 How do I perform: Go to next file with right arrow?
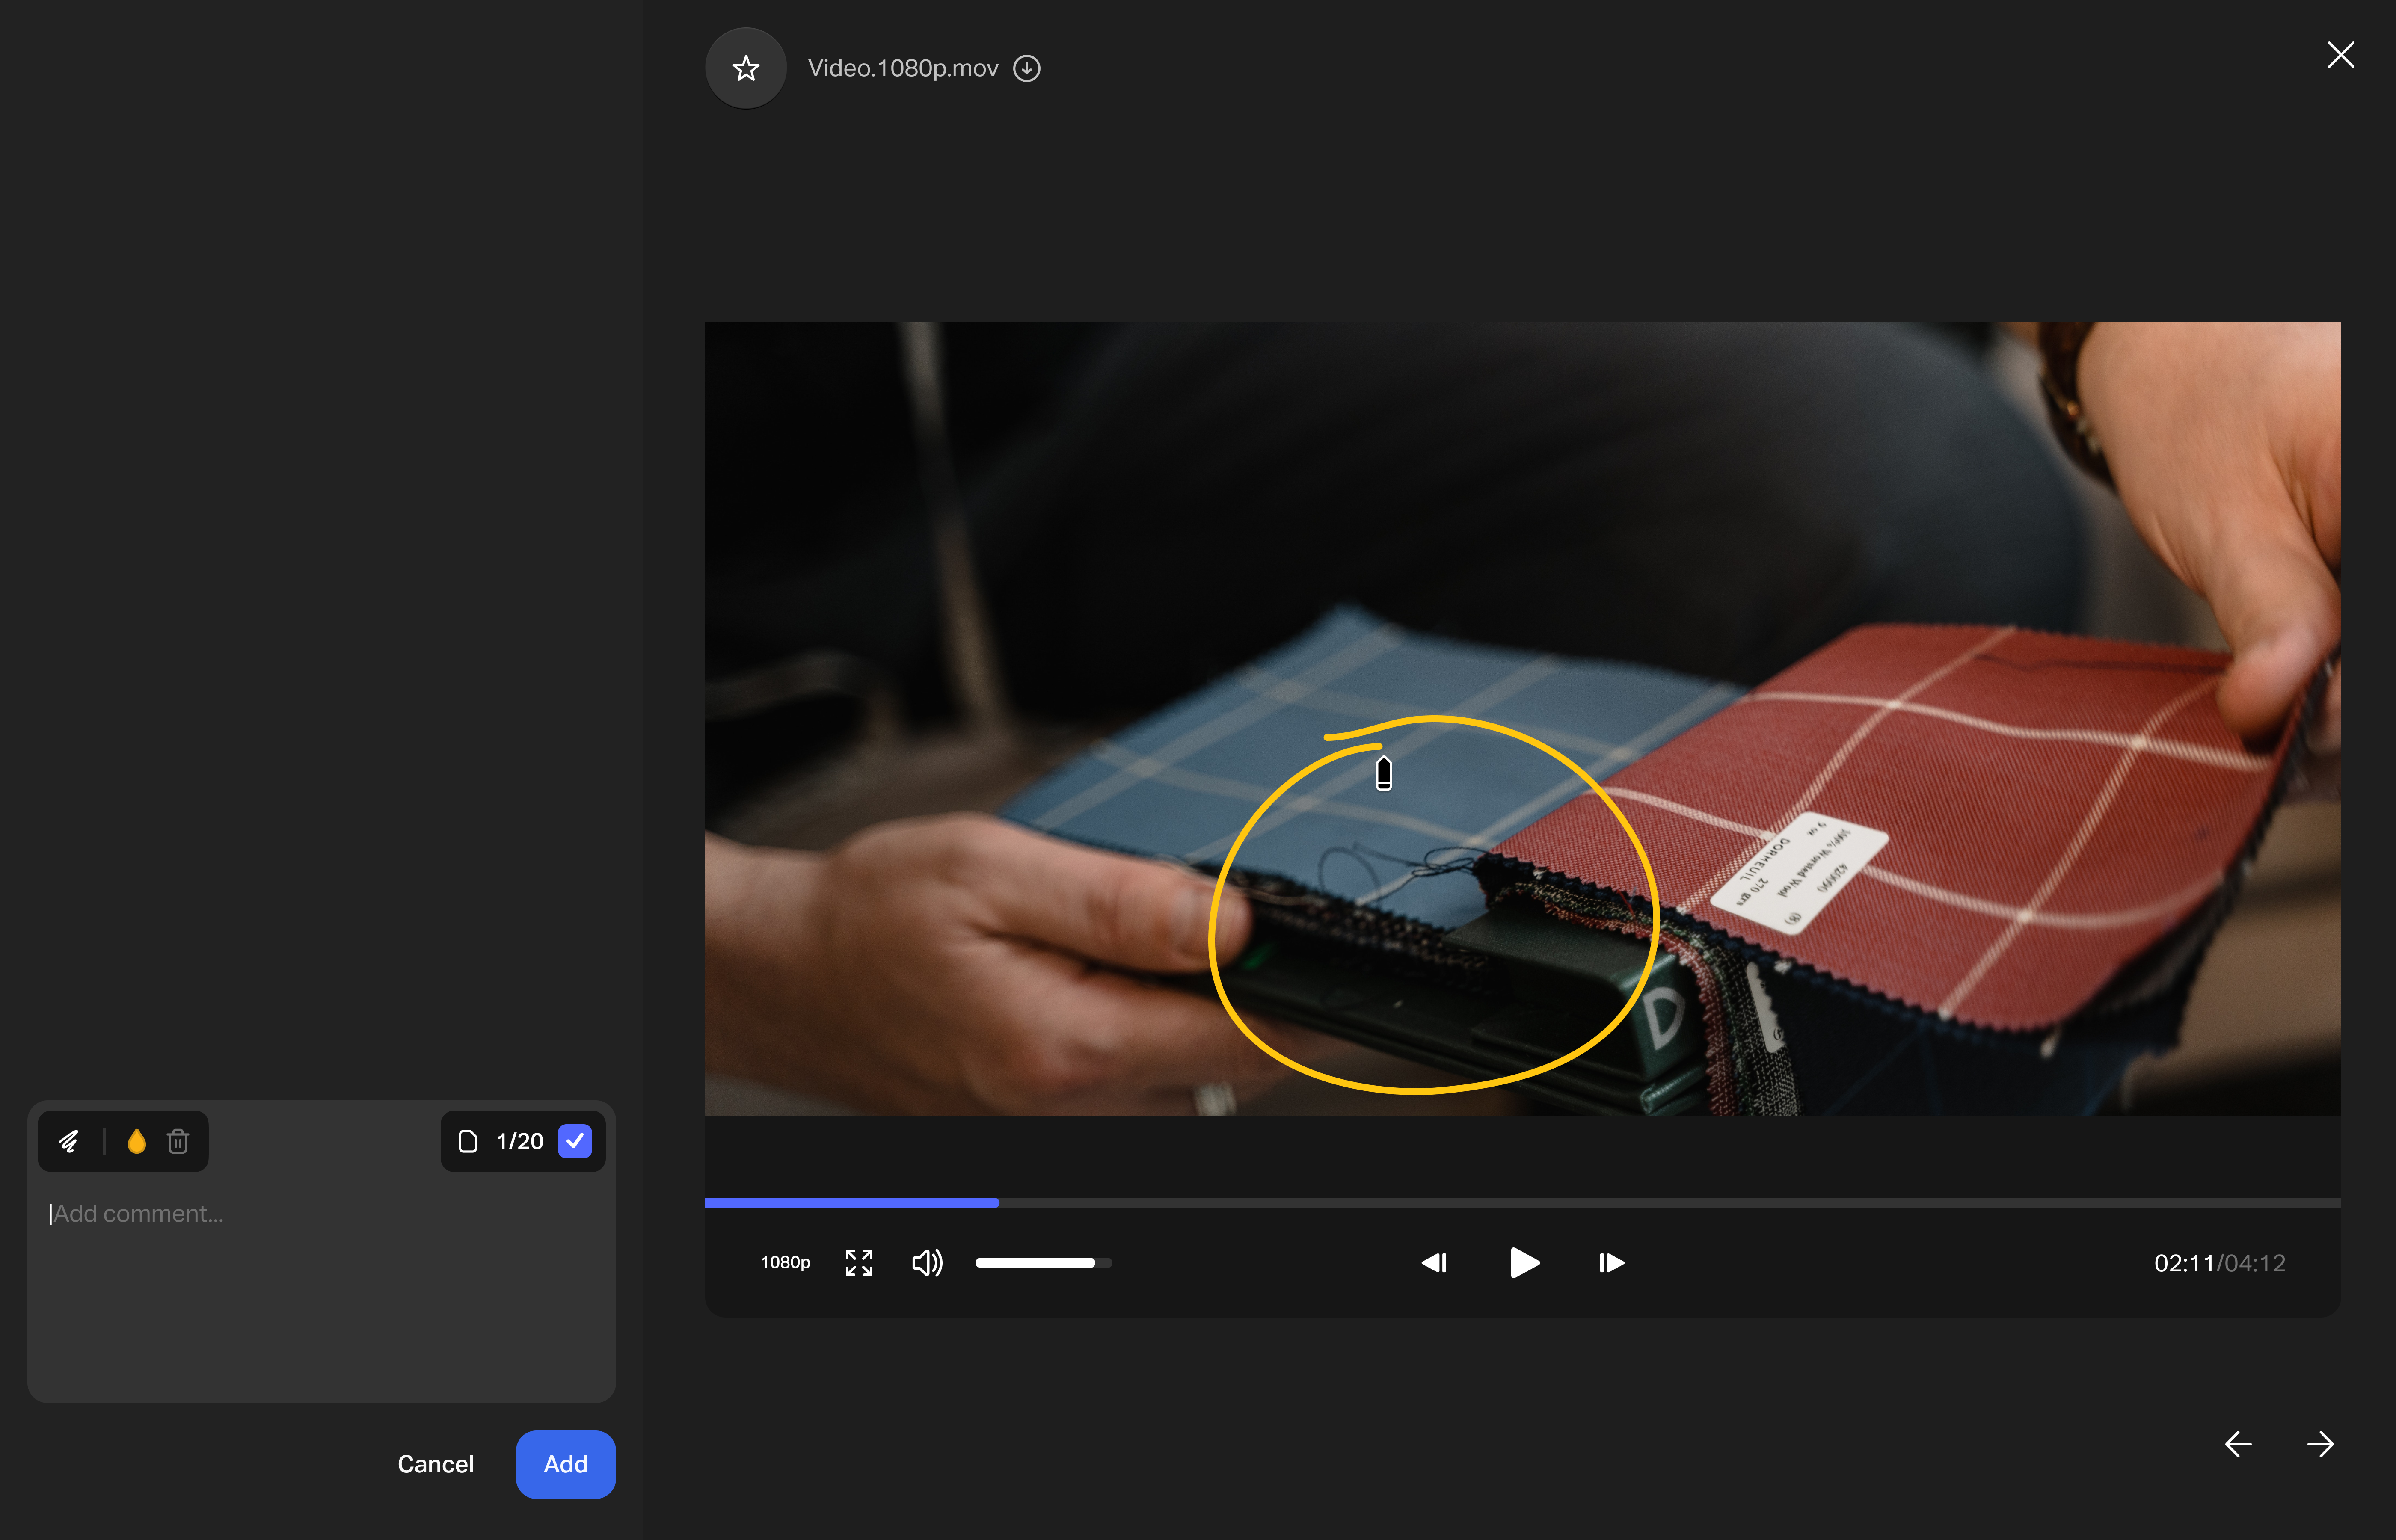(2320, 1444)
